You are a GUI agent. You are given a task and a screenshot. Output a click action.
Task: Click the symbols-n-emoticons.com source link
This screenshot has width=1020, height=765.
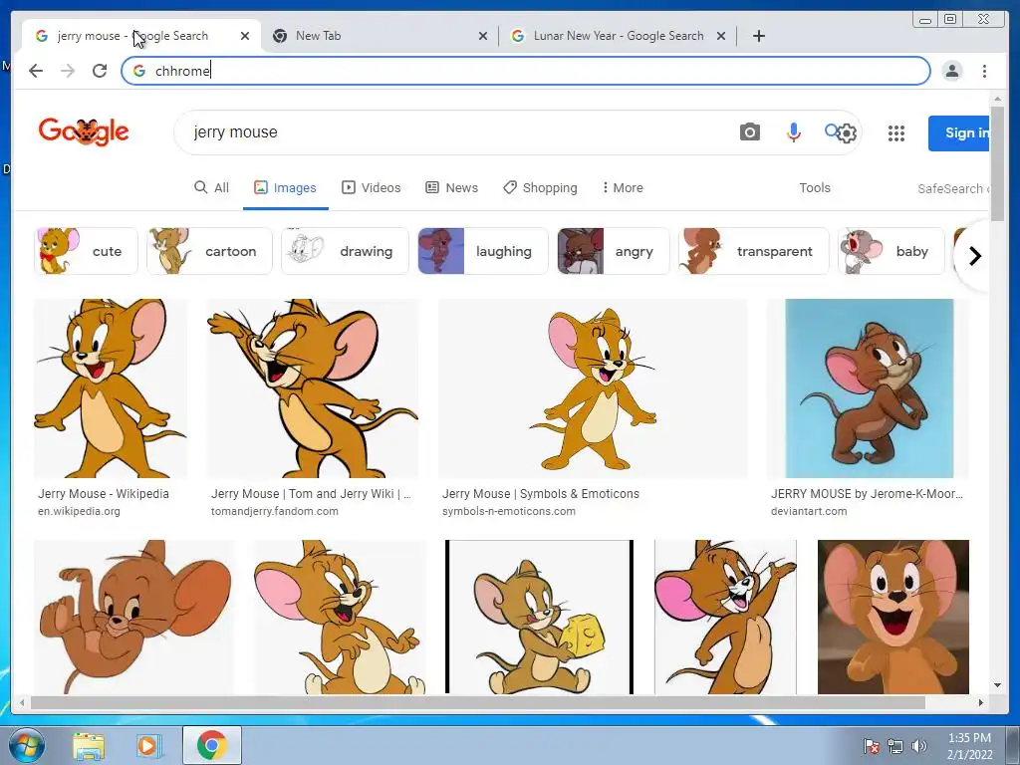point(509,511)
